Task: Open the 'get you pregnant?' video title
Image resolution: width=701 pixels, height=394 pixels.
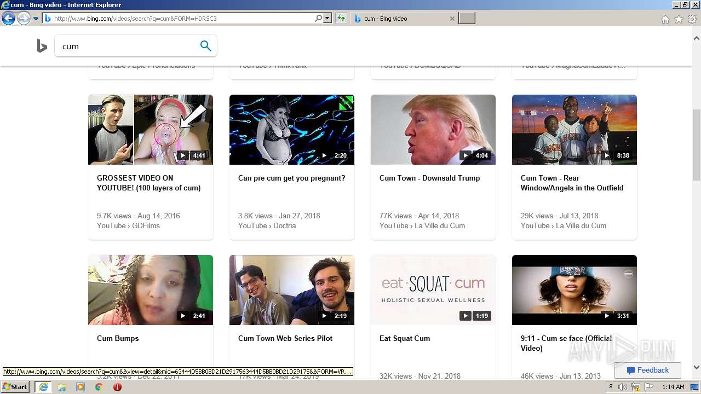Action: pos(292,178)
